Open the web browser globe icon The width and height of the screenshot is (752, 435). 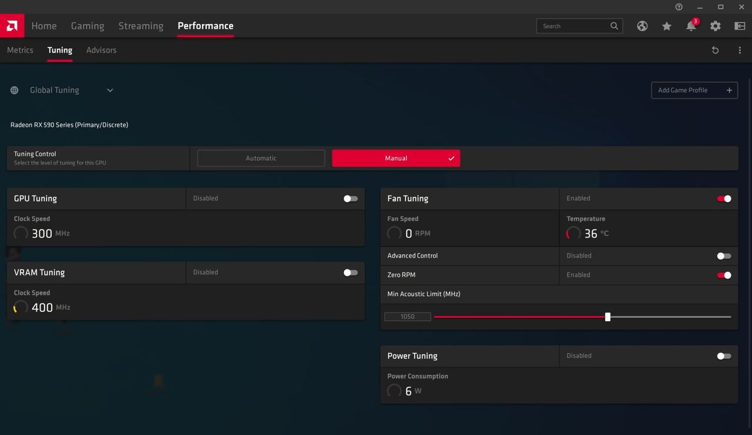point(642,26)
